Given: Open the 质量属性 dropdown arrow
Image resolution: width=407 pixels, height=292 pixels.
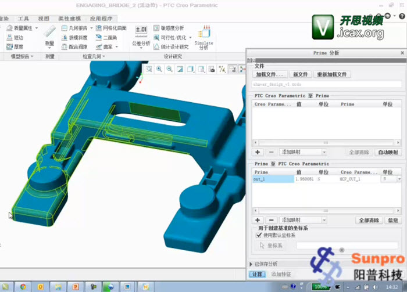Looking at the screenshot, I should tap(37, 28).
